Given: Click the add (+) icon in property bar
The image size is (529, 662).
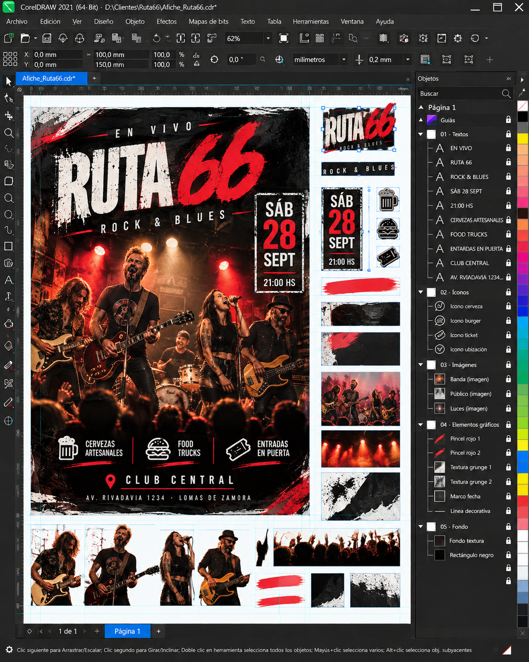Looking at the screenshot, I should (489, 59).
